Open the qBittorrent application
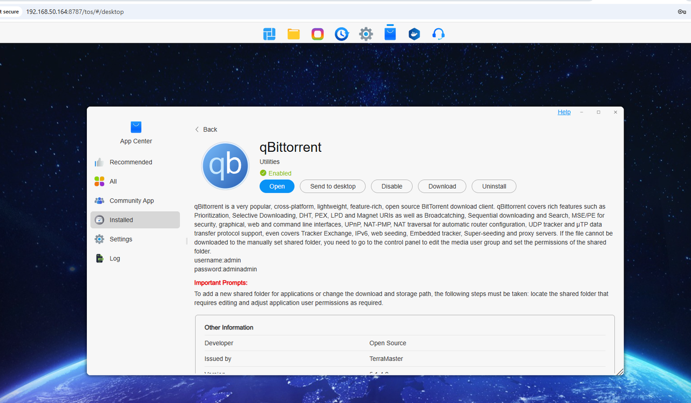 (x=277, y=186)
